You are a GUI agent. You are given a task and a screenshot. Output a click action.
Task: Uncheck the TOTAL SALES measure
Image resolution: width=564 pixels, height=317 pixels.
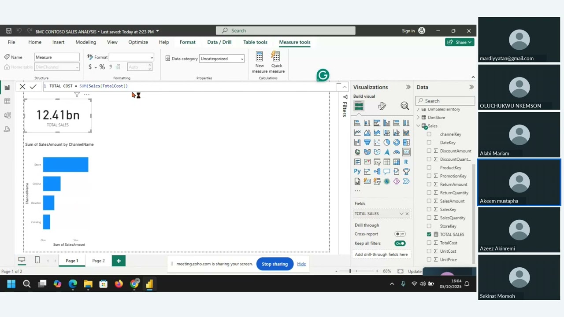[x=429, y=235]
